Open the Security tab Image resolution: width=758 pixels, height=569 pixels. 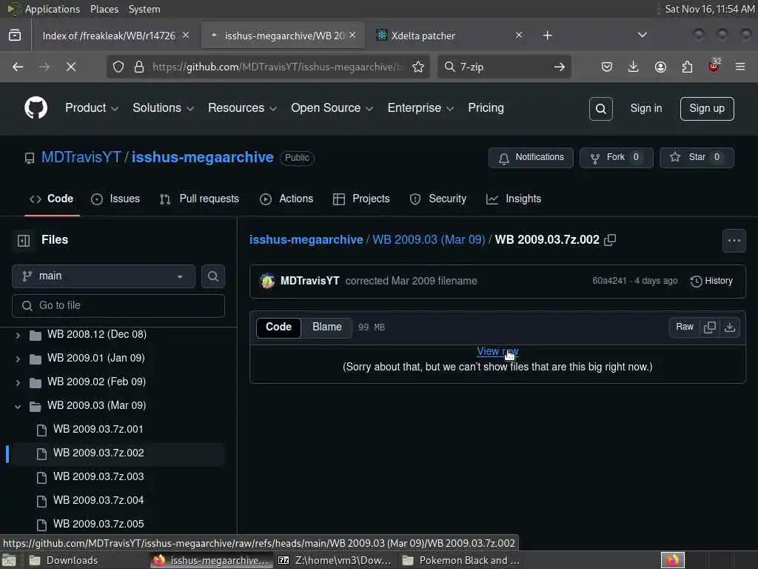coord(438,199)
